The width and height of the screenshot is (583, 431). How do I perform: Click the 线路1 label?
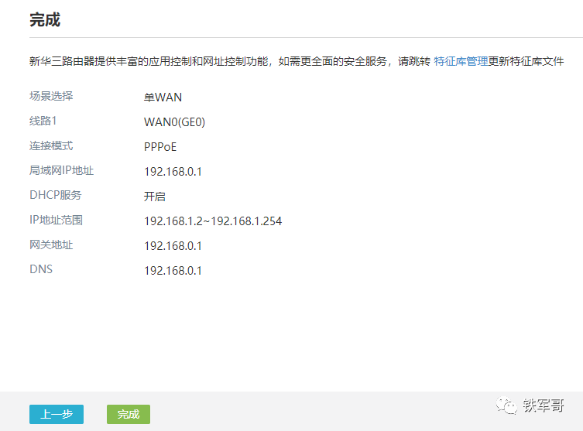(43, 121)
